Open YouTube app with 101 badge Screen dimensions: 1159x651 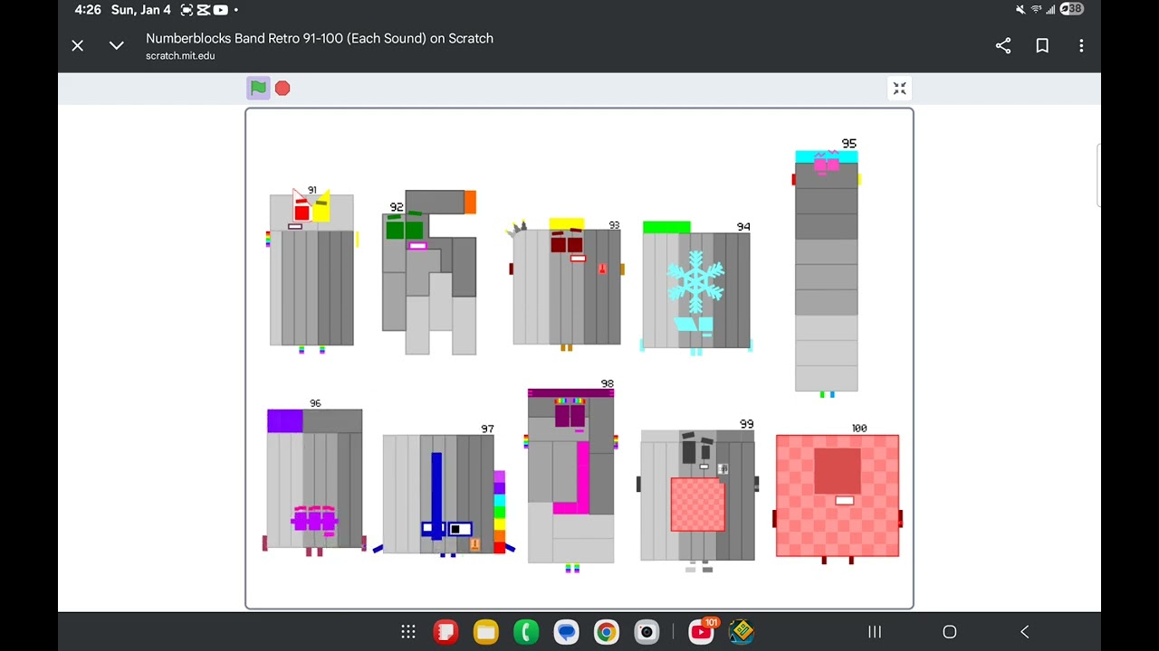pos(702,631)
